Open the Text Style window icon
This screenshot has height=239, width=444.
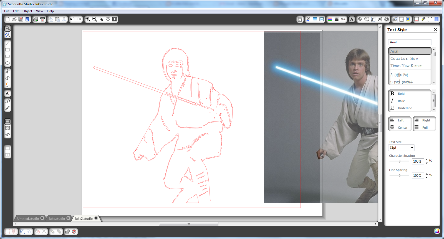pyautogui.click(x=352, y=19)
